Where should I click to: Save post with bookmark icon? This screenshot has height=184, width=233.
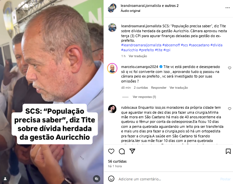(x=228, y=151)
